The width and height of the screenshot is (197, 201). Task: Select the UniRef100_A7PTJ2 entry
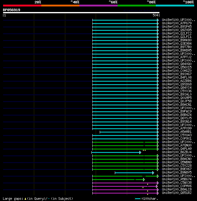[177, 57]
